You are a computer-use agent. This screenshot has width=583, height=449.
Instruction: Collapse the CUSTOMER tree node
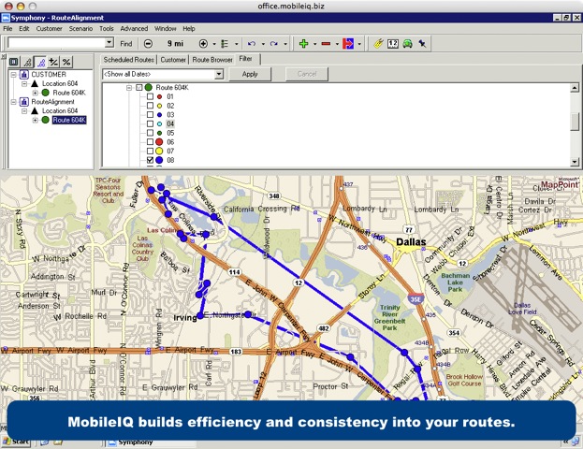point(13,74)
